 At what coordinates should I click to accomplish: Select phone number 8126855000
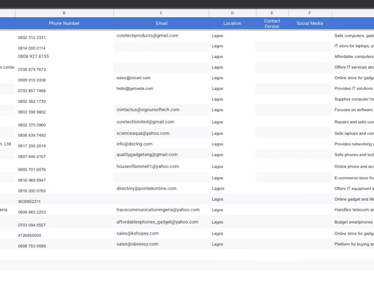(x=30, y=235)
